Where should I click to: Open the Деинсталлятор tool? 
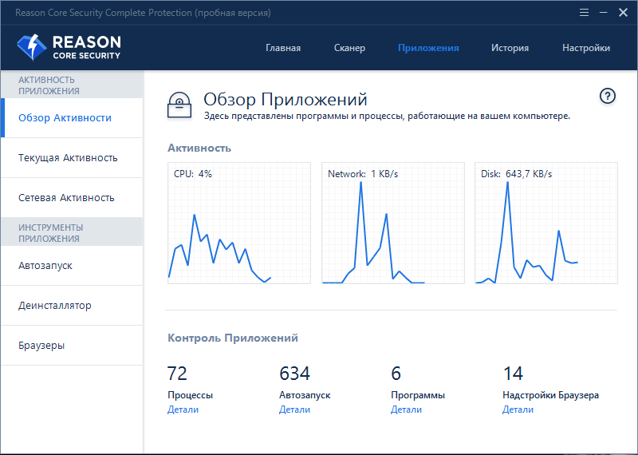(x=72, y=306)
